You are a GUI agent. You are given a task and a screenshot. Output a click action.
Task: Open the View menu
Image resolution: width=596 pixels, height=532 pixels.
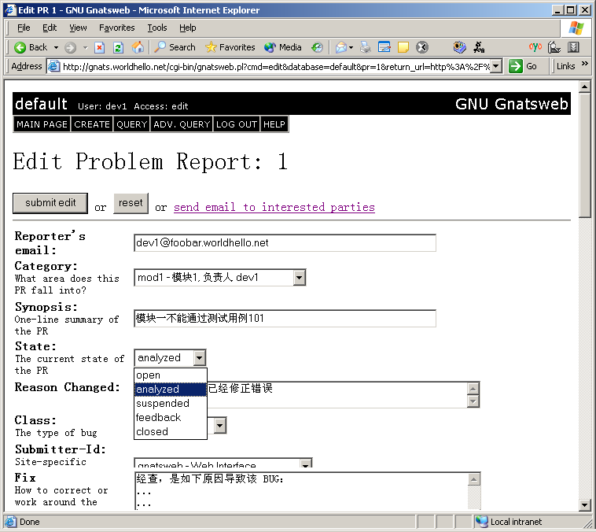click(78, 28)
